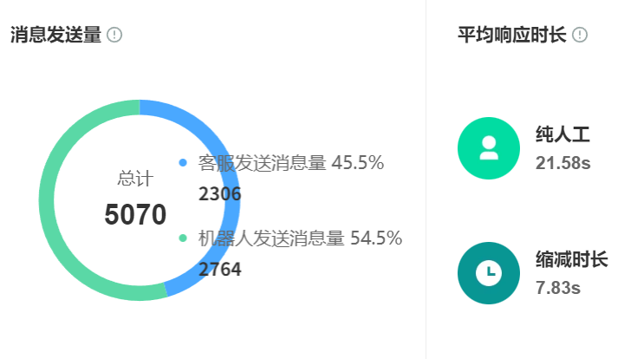The image size is (624, 359).
Task: Click the 纯人工 label
Action: tap(562, 134)
